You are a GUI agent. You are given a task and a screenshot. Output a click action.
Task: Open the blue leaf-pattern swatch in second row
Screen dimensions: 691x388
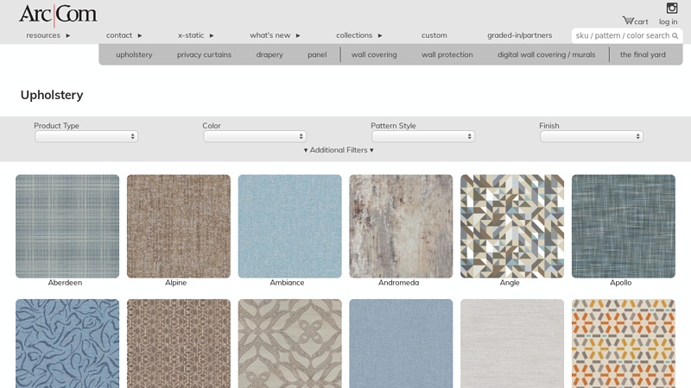(67, 343)
